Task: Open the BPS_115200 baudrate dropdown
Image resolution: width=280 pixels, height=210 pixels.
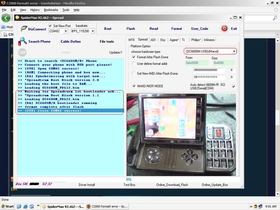Action: (93, 31)
